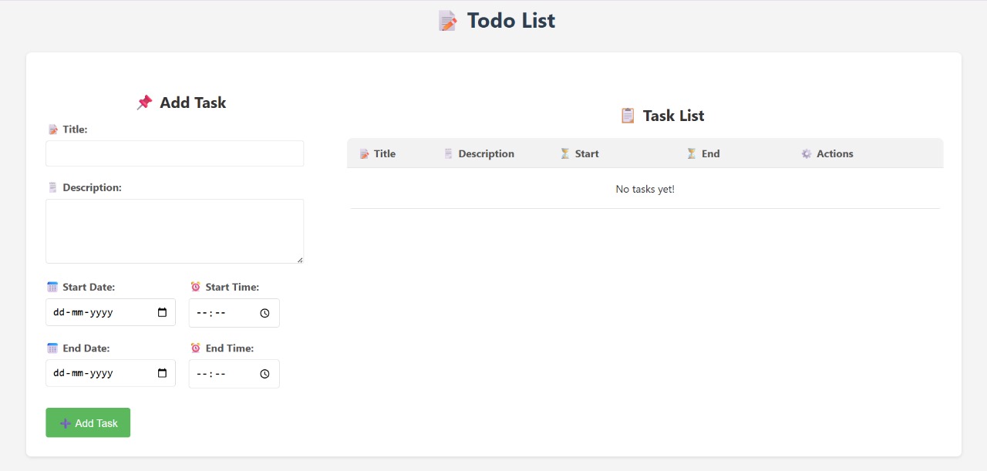Click the Start Time clock icon
The width and height of the screenshot is (987, 471).
click(x=264, y=313)
